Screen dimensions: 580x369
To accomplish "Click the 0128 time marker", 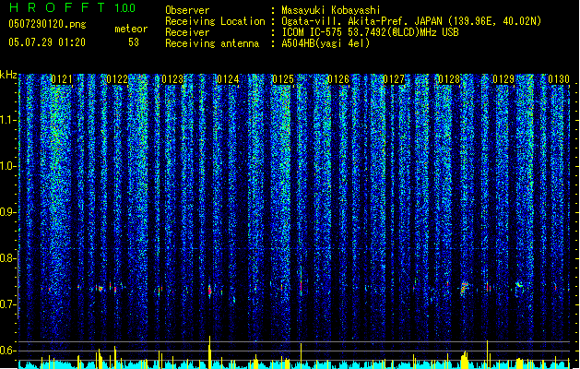I will click(449, 79).
